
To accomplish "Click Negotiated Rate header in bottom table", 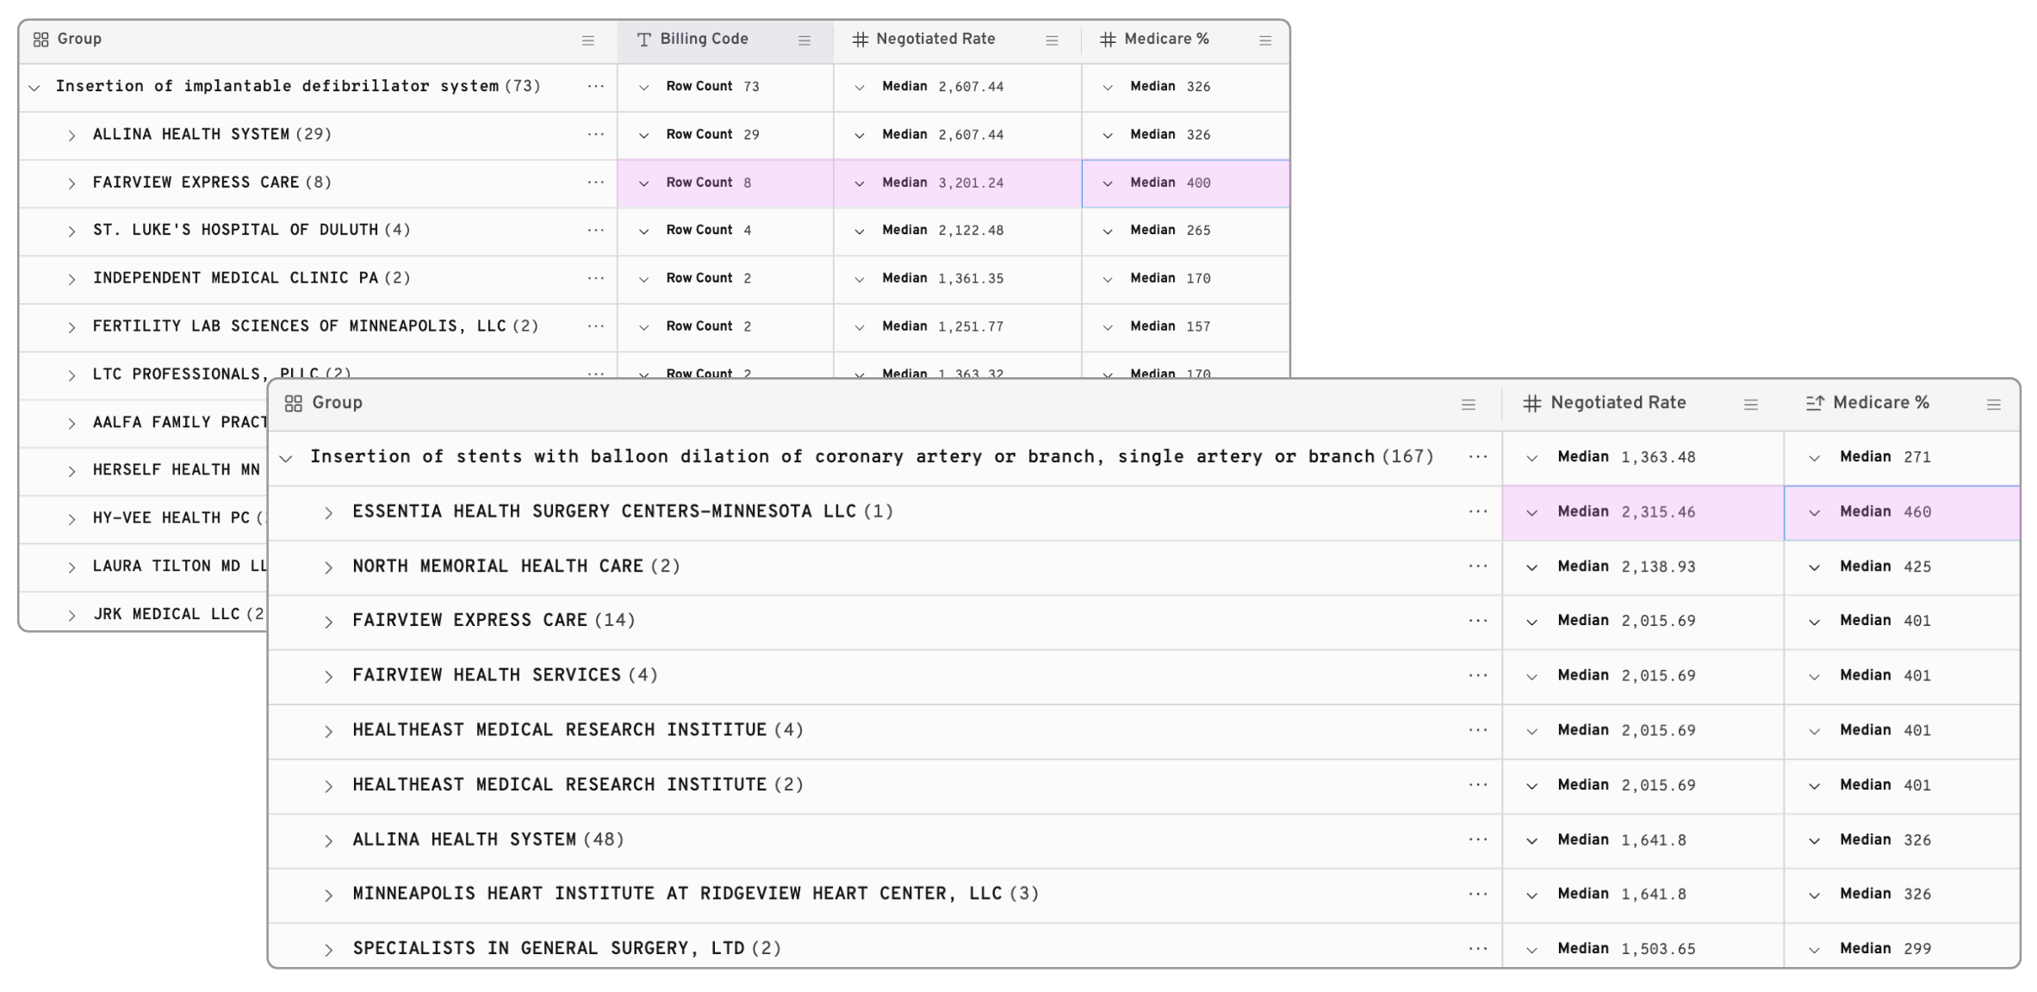I will click(x=1618, y=403).
